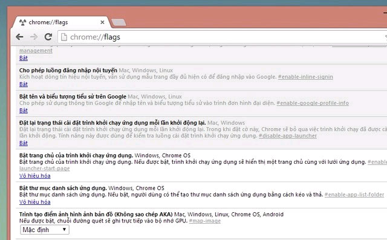This screenshot has height=240, width=387.
Task: Open the Mặc định dropdown for map-image
Action: pos(45,230)
